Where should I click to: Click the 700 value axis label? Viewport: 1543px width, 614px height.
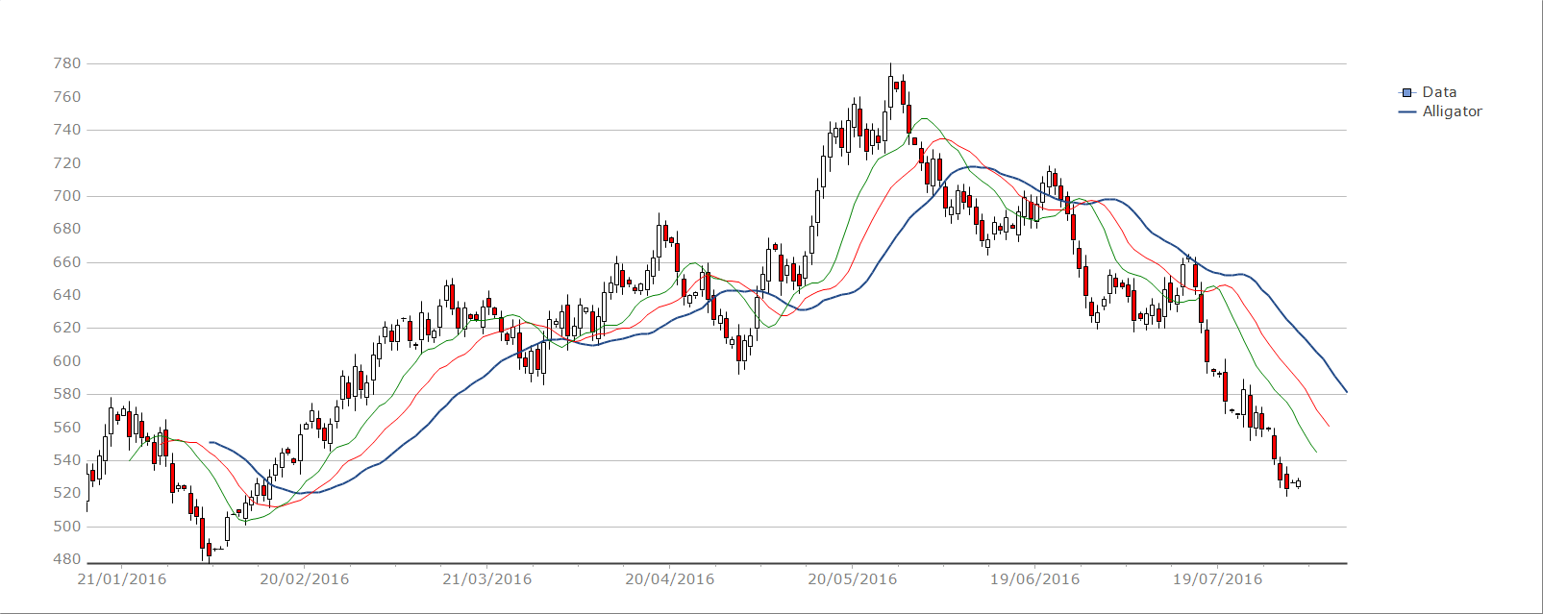point(67,196)
